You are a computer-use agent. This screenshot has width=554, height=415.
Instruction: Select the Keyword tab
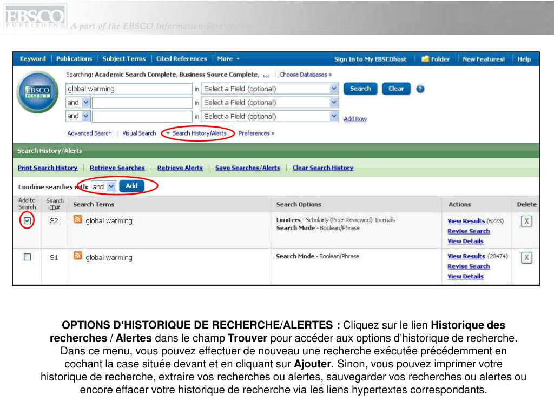[33, 59]
